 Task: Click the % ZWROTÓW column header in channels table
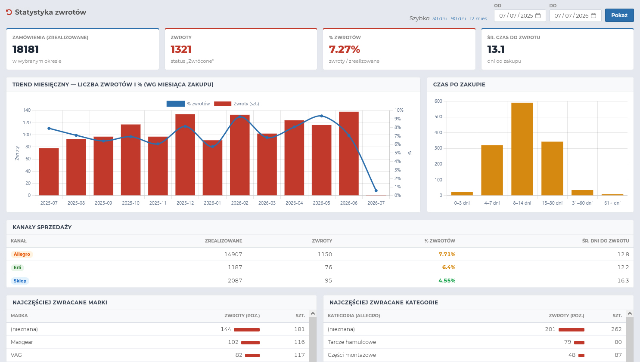point(440,241)
